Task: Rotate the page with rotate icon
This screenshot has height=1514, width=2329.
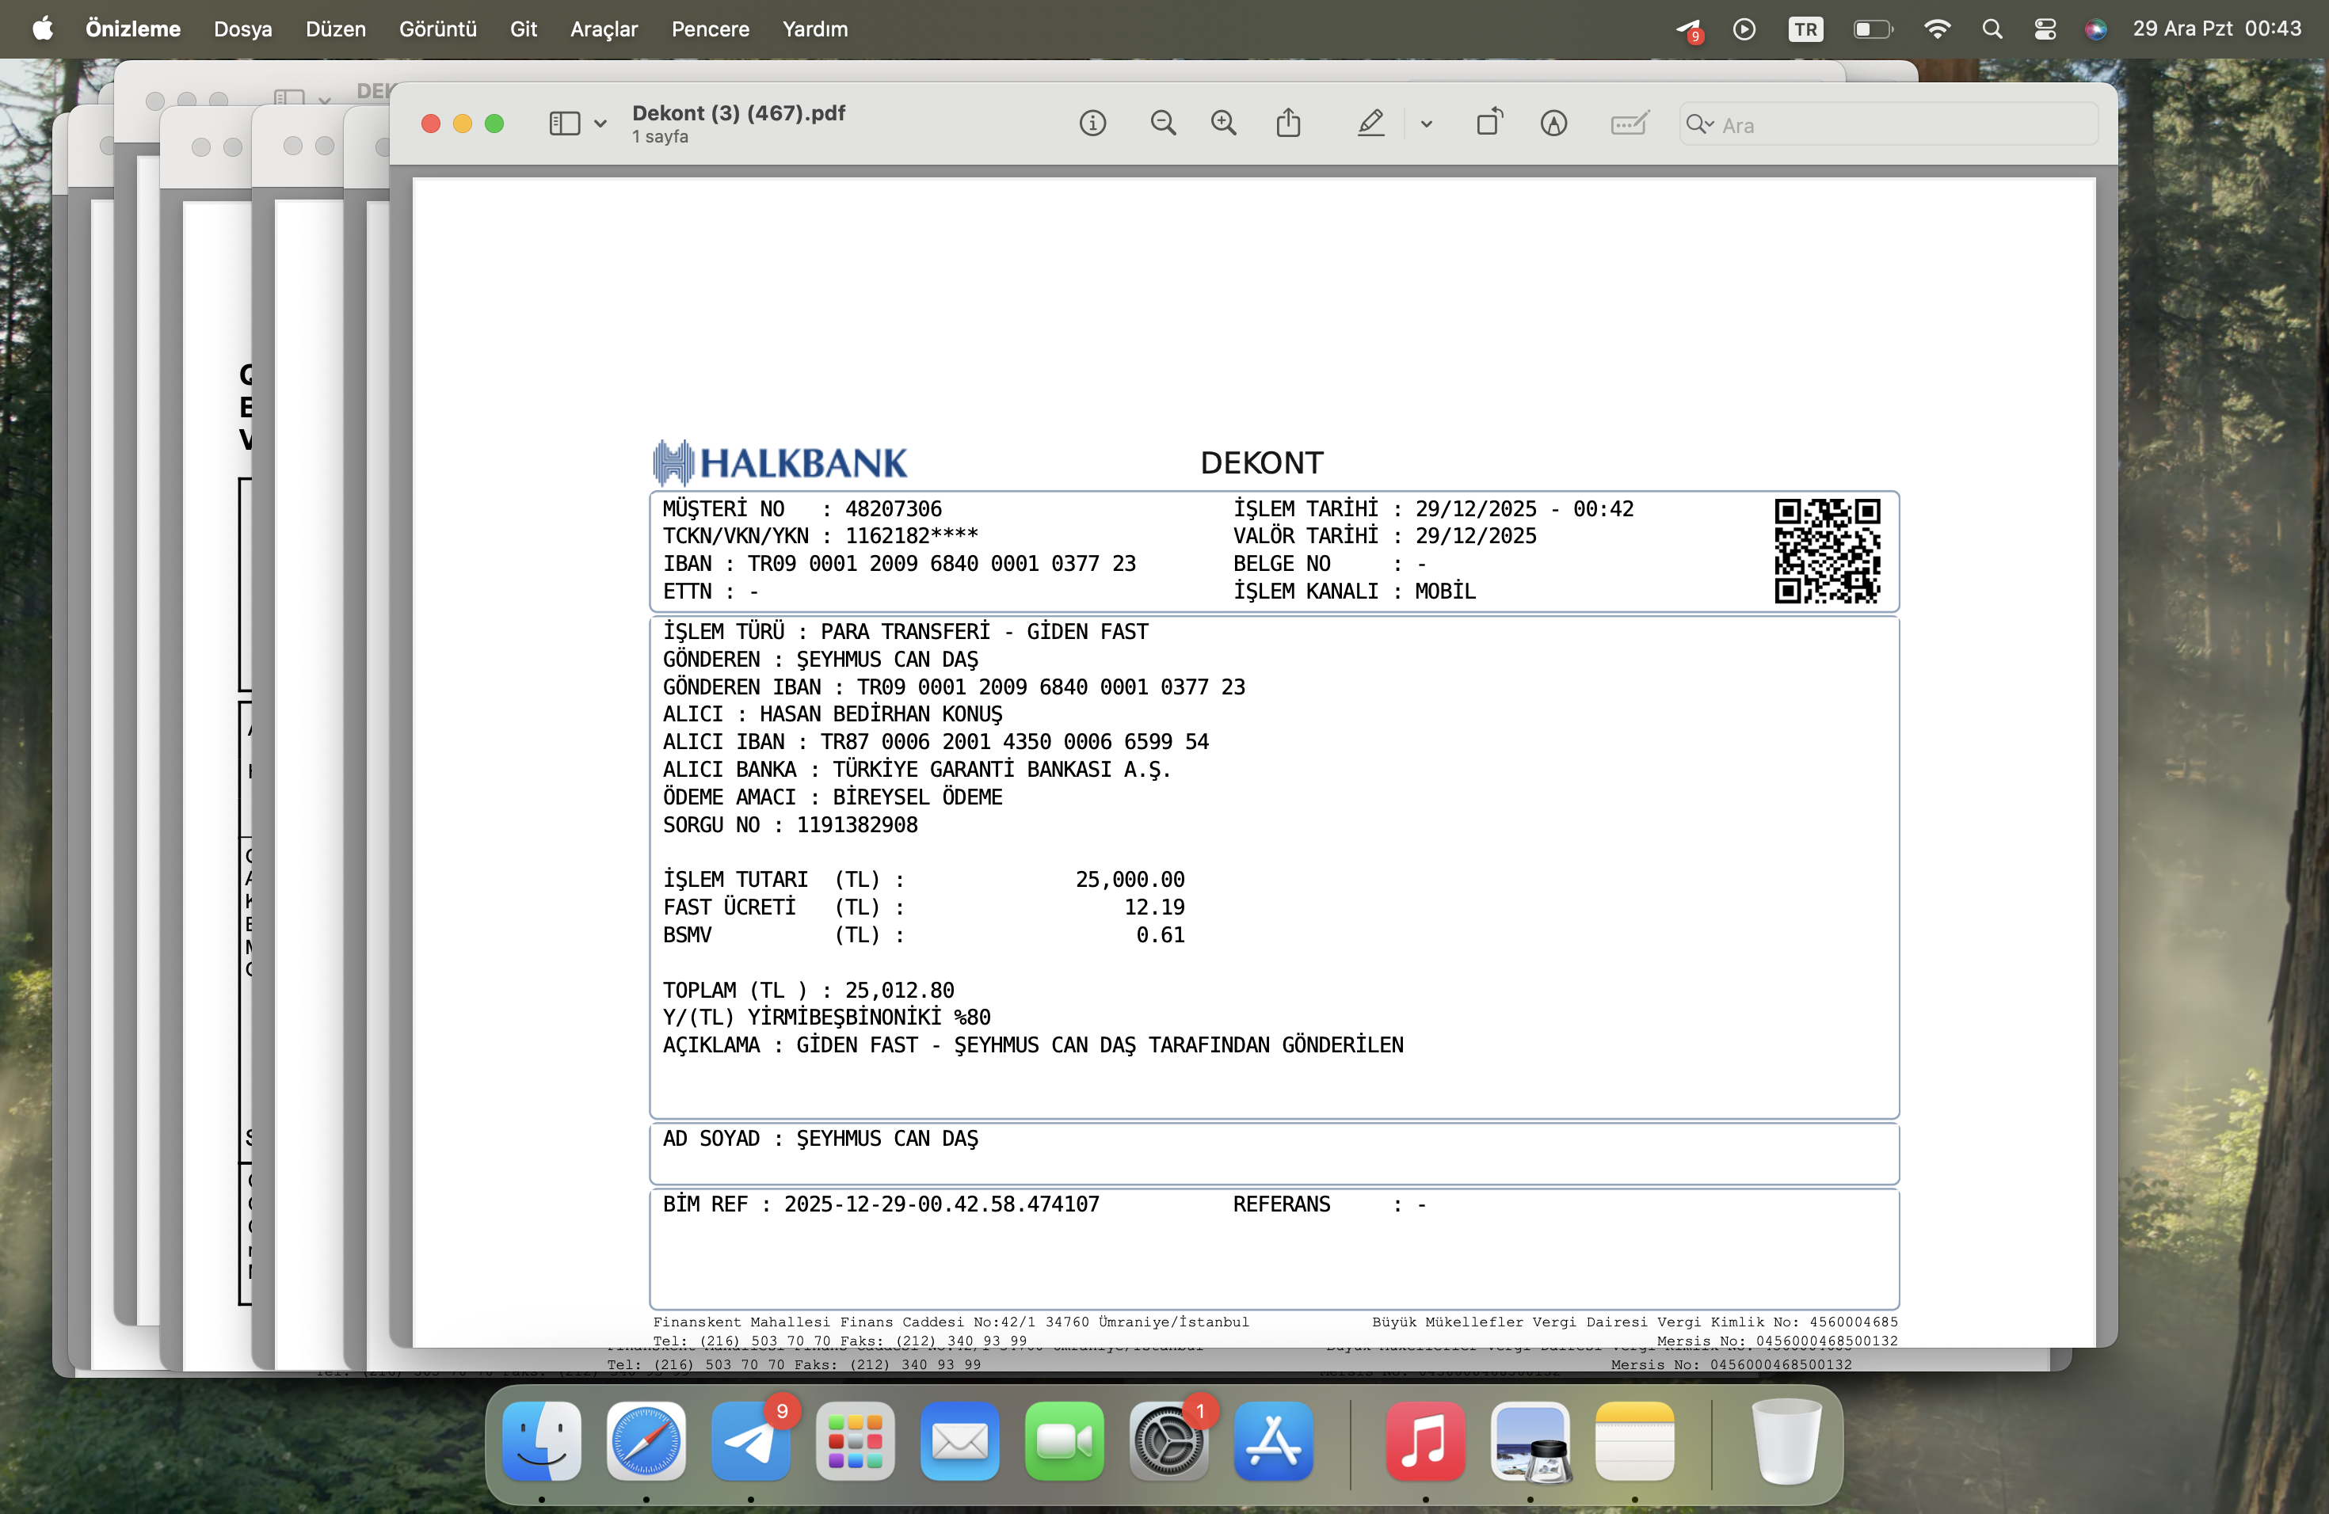Action: point(1489,124)
